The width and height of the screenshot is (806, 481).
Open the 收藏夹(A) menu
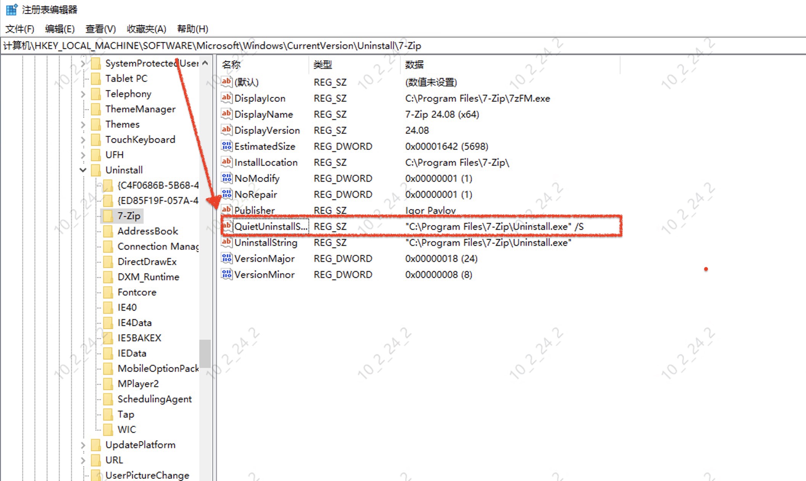coord(146,29)
